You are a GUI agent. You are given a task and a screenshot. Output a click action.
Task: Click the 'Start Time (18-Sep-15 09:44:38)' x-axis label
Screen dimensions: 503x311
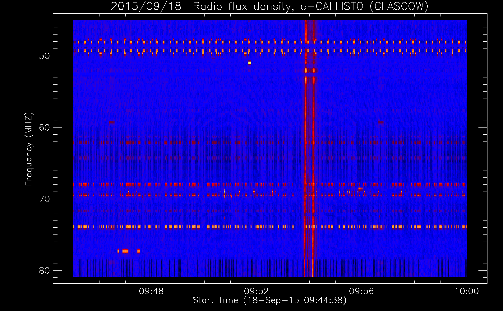click(x=270, y=300)
